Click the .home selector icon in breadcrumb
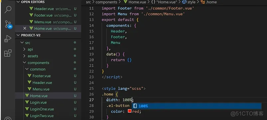Image resolution: width=267 pixels, height=120 pixels. point(202,2)
